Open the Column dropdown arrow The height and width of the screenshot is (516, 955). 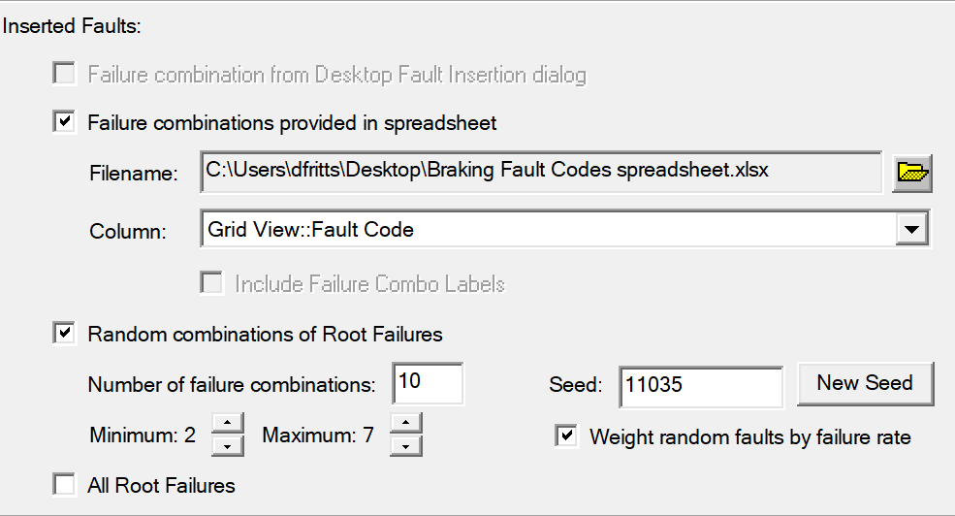[x=910, y=230]
